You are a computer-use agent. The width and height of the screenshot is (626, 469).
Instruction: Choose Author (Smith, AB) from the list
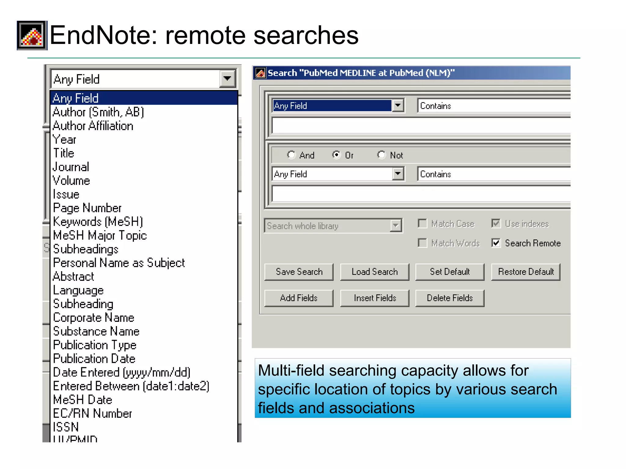pos(144,112)
